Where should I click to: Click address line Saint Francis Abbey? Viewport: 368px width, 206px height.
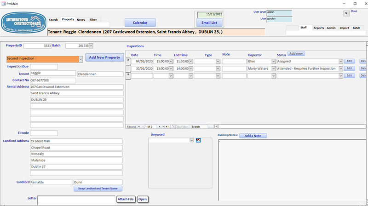point(76,93)
